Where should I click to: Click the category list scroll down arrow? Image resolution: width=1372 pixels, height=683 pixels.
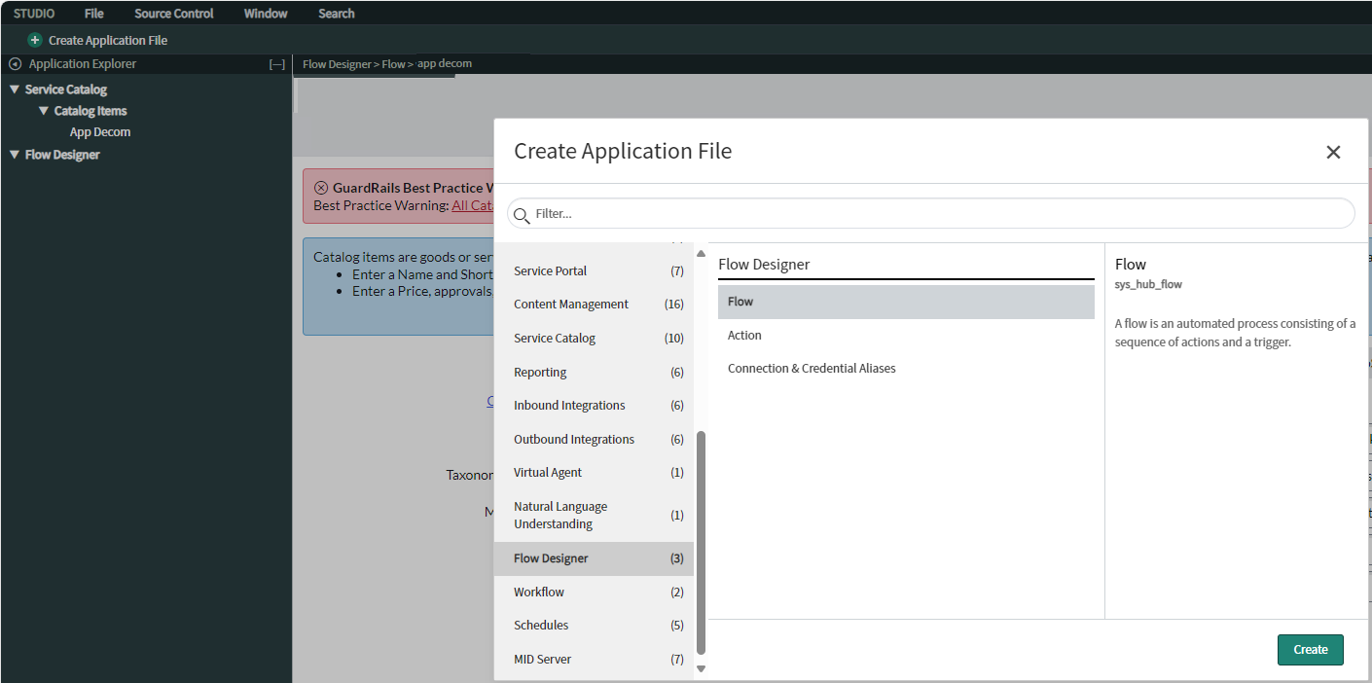coord(701,668)
